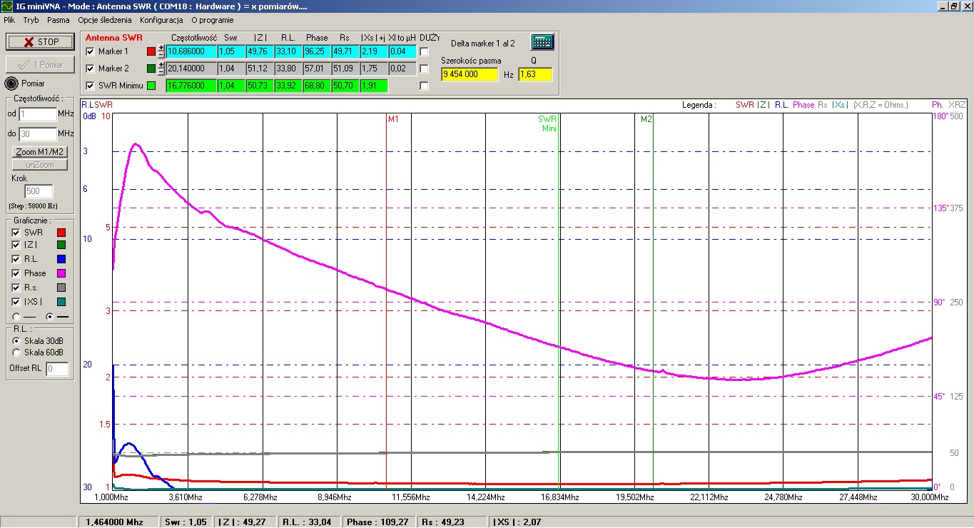The width and height of the screenshot is (974, 528).
Task: Click the Zoom M1/M2 button
Action: (x=40, y=152)
